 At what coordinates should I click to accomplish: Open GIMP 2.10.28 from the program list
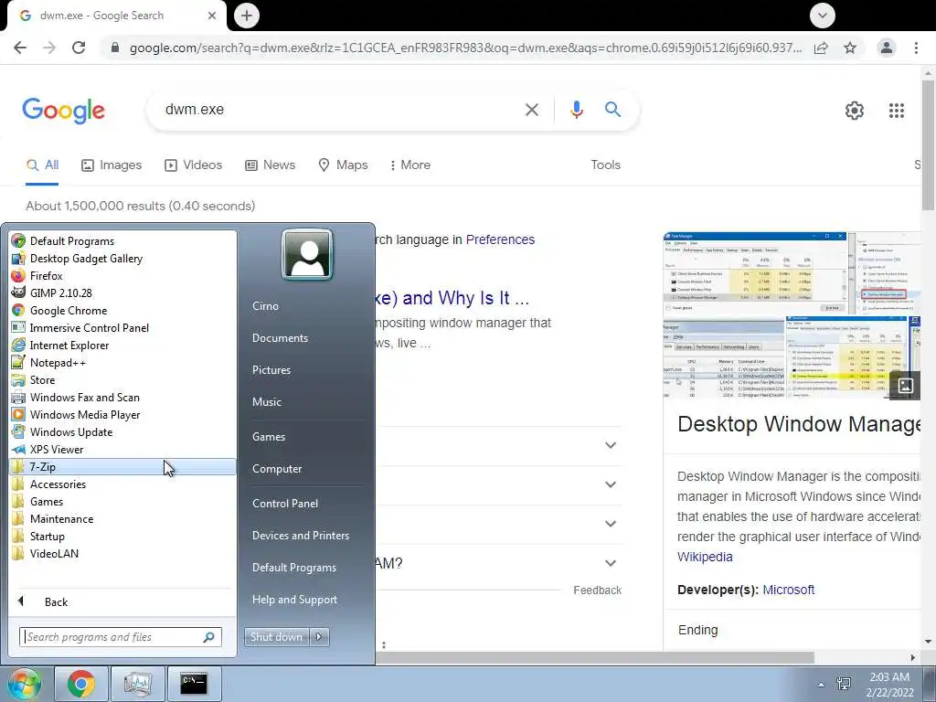pyautogui.click(x=122, y=293)
